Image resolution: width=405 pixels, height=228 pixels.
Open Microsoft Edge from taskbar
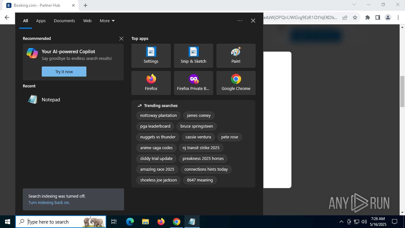pyautogui.click(x=130, y=222)
